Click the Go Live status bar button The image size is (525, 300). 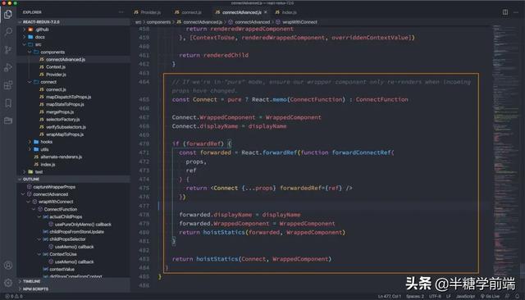(x=490, y=297)
